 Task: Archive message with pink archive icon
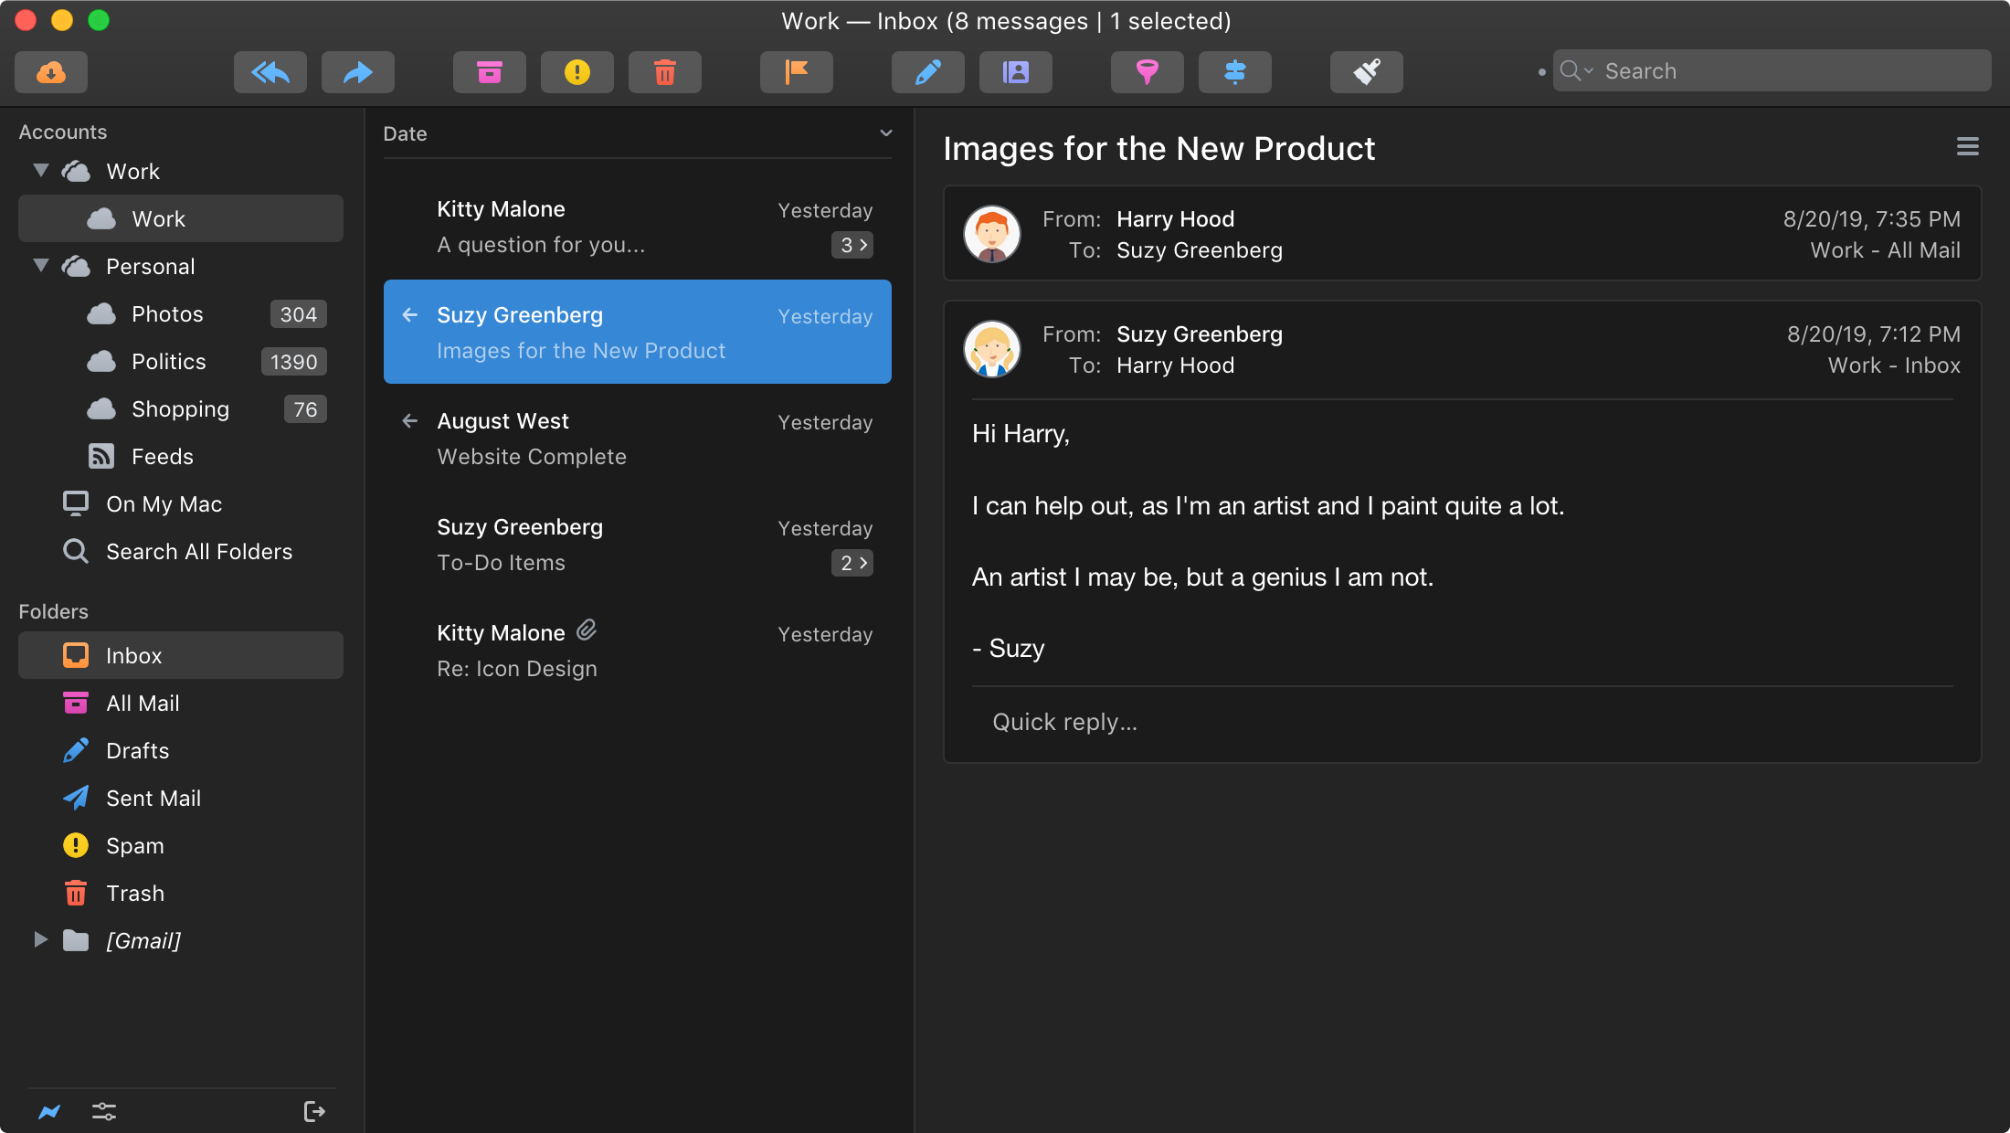click(x=489, y=72)
